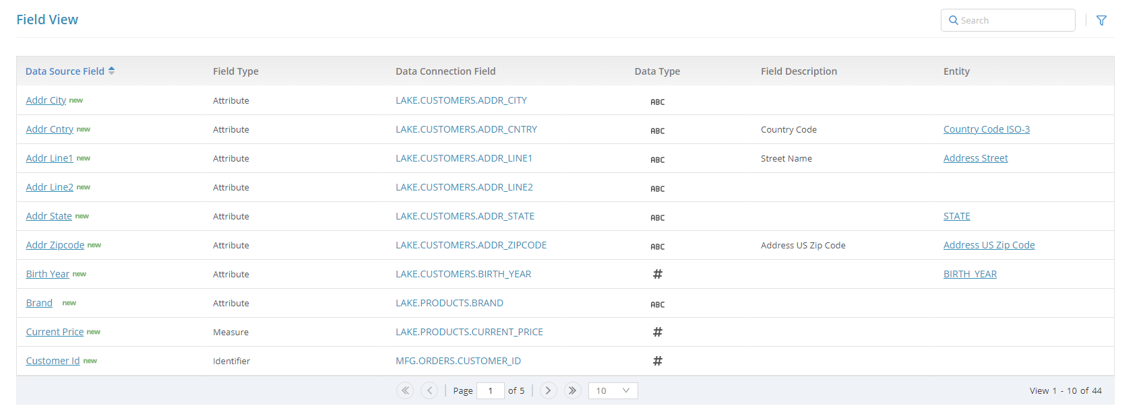The image size is (1141, 414).
Task: Click the page number input box
Action: pos(491,390)
